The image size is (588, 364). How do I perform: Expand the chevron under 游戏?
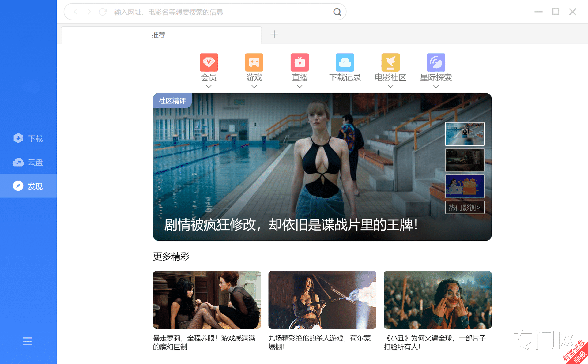[x=254, y=86]
